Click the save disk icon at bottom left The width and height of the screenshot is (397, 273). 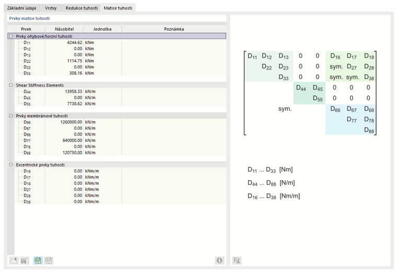[24, 260]
